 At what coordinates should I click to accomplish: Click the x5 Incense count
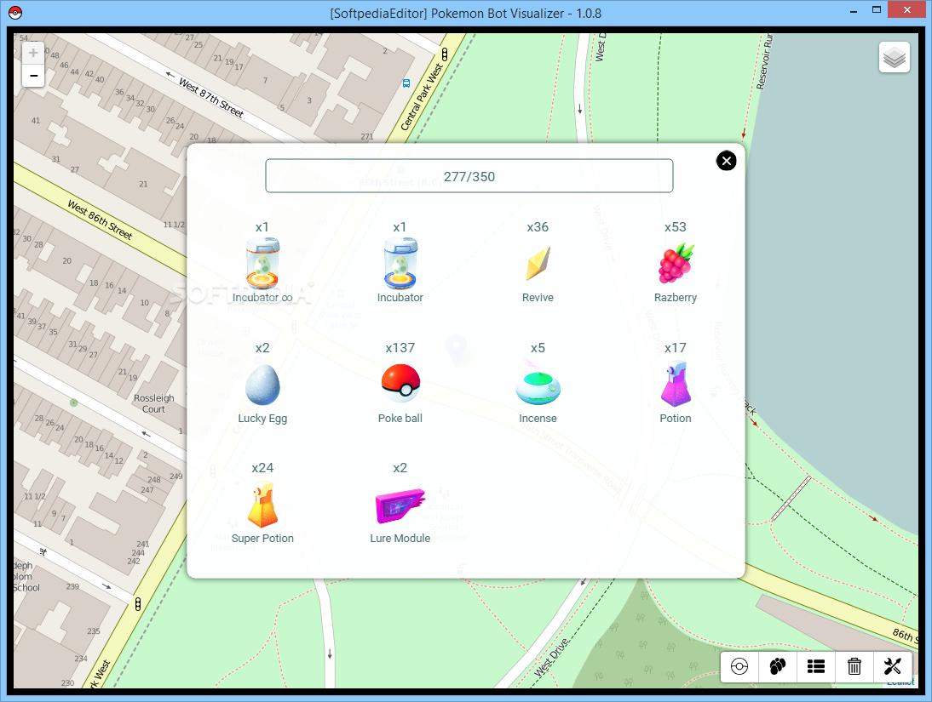point(538,347)
